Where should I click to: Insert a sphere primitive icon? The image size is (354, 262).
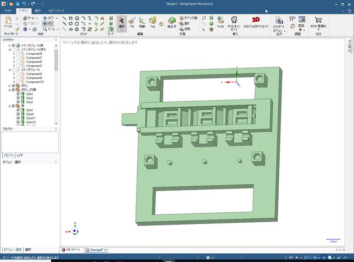[211, 23]
